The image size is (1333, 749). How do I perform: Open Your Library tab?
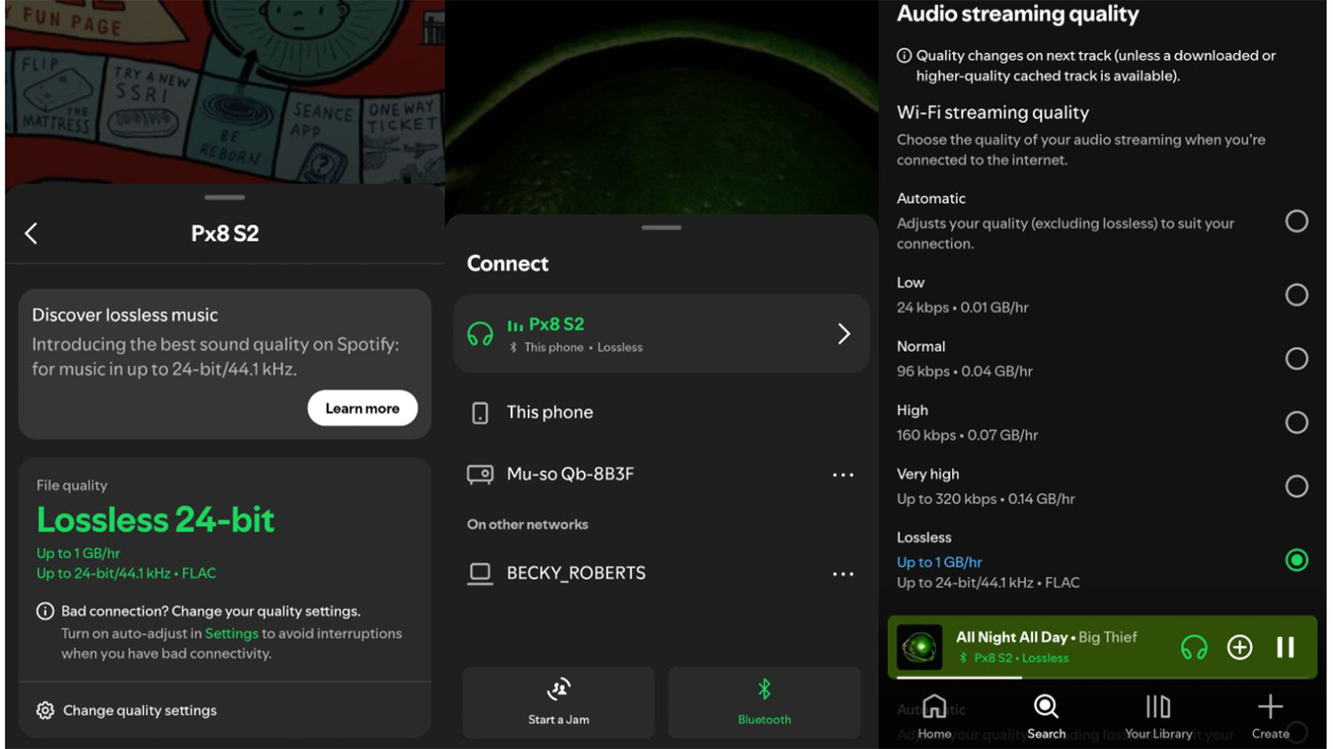pos(1157,716)
